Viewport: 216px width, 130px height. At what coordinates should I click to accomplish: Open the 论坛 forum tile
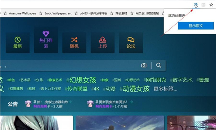131,43
